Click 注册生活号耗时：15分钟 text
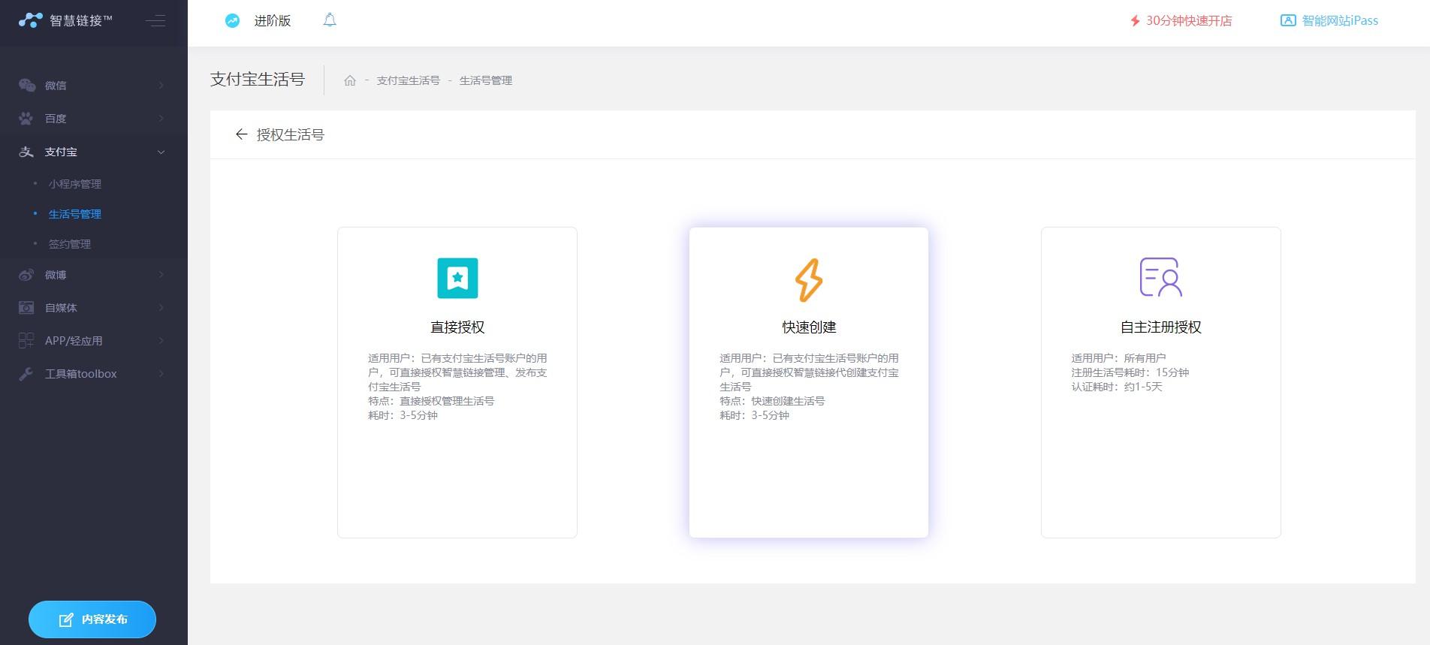The width and height of the screenshot is (1430, 645). 1130,372
